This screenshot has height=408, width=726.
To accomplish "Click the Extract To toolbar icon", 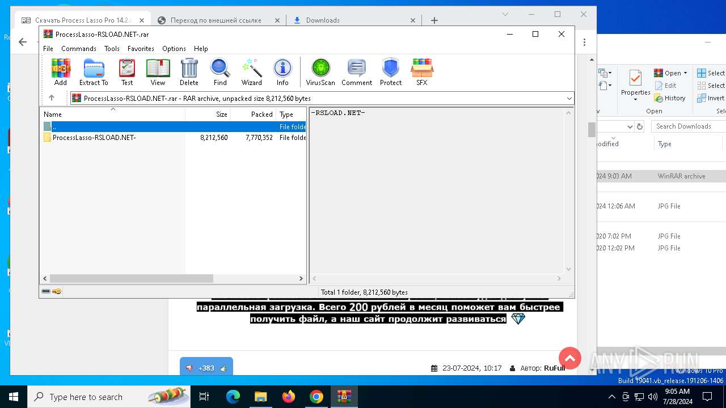I will coord(94,72).
